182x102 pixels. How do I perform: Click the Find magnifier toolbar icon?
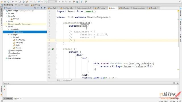point(31,2)
